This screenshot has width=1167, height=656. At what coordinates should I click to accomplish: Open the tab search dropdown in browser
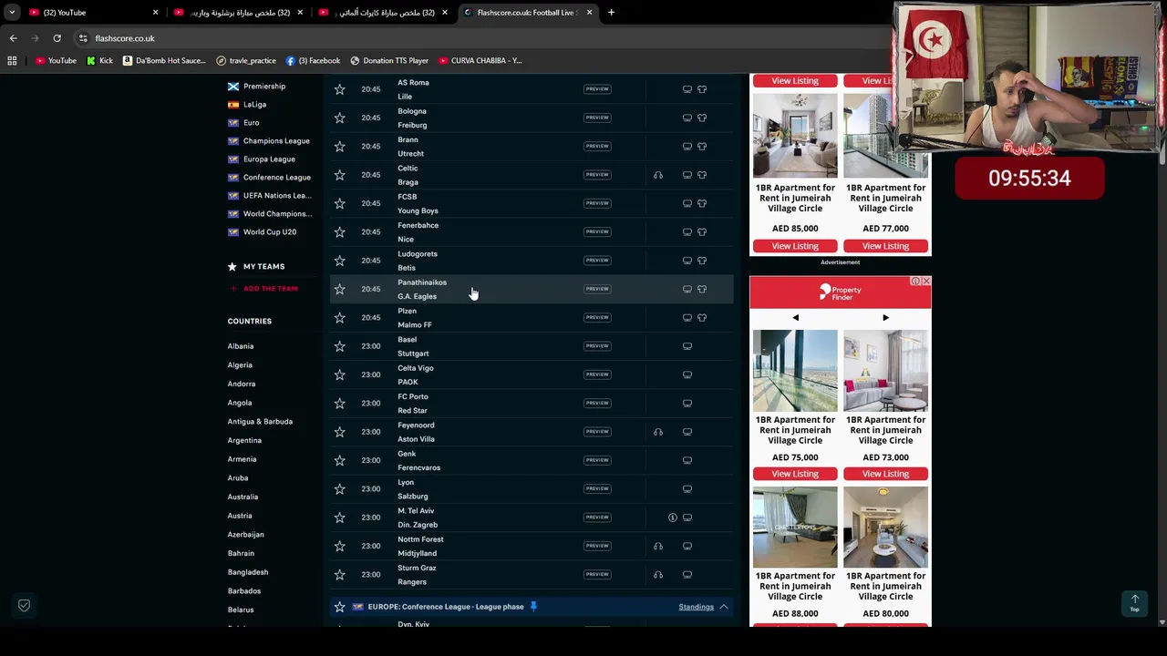12,13
